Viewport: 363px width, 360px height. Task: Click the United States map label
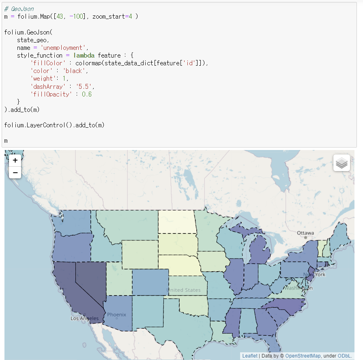pos(183,290)
